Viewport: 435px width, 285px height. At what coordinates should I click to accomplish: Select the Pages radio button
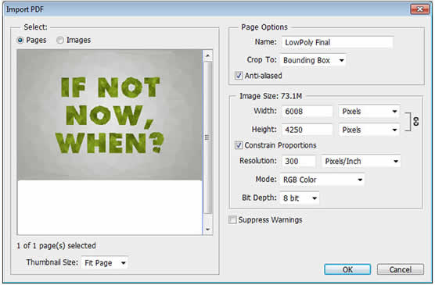click(x=20, y=41)
